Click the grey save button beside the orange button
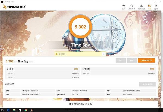Image resolution: width=163 pixels, height=112 pixels. pyautogui.click(x=132, y=60)
